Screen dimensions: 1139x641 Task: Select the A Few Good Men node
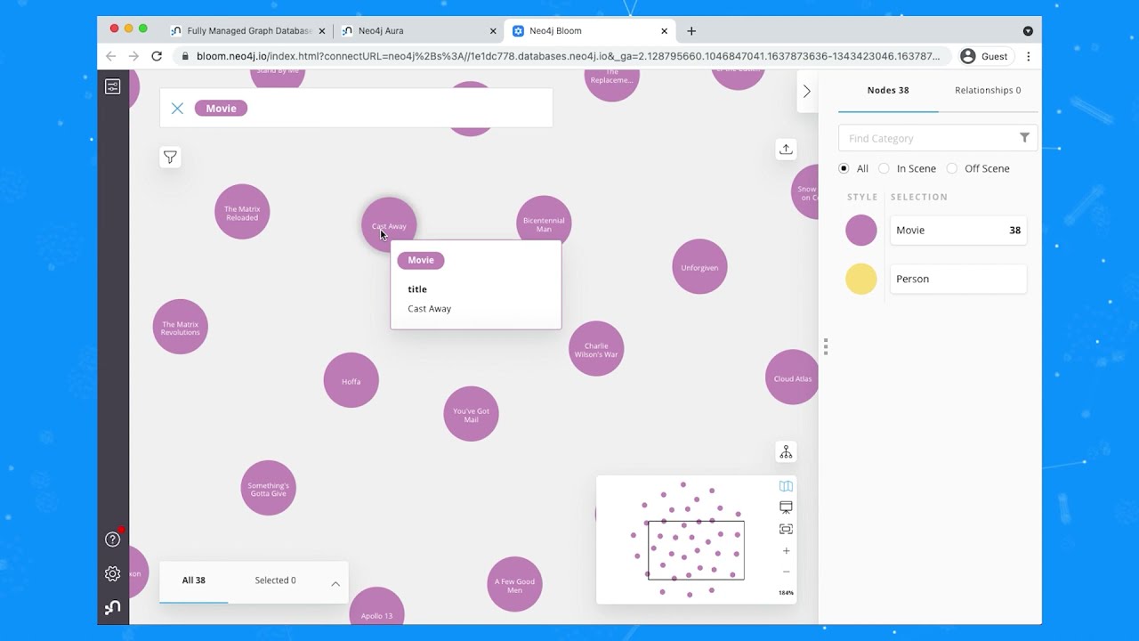click(515, 584)
